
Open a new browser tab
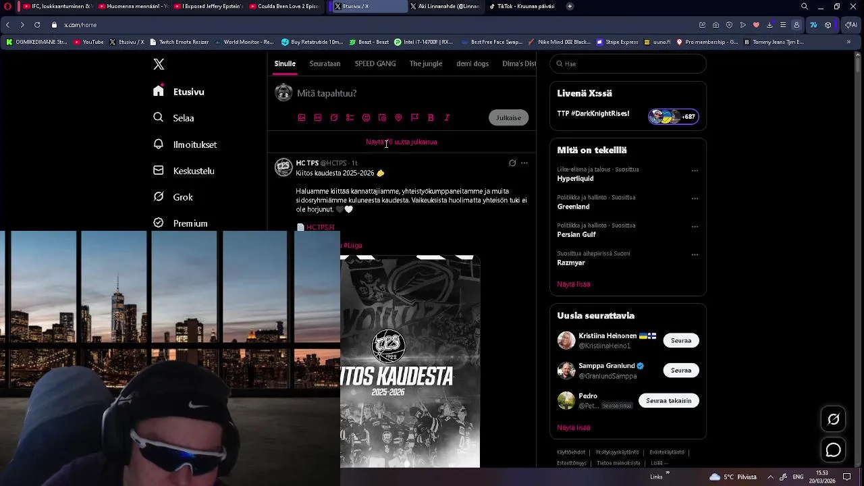point(570,6)
